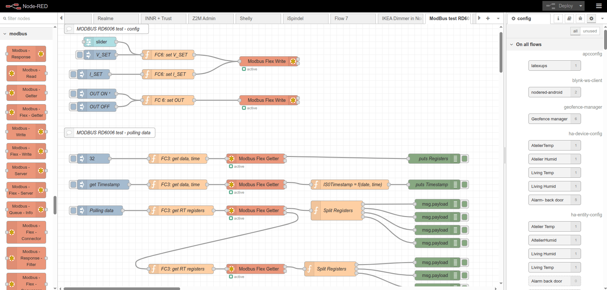Open the Help book sidebar tab
Viewport: 607px width, 290px height.
coord(569,18)
